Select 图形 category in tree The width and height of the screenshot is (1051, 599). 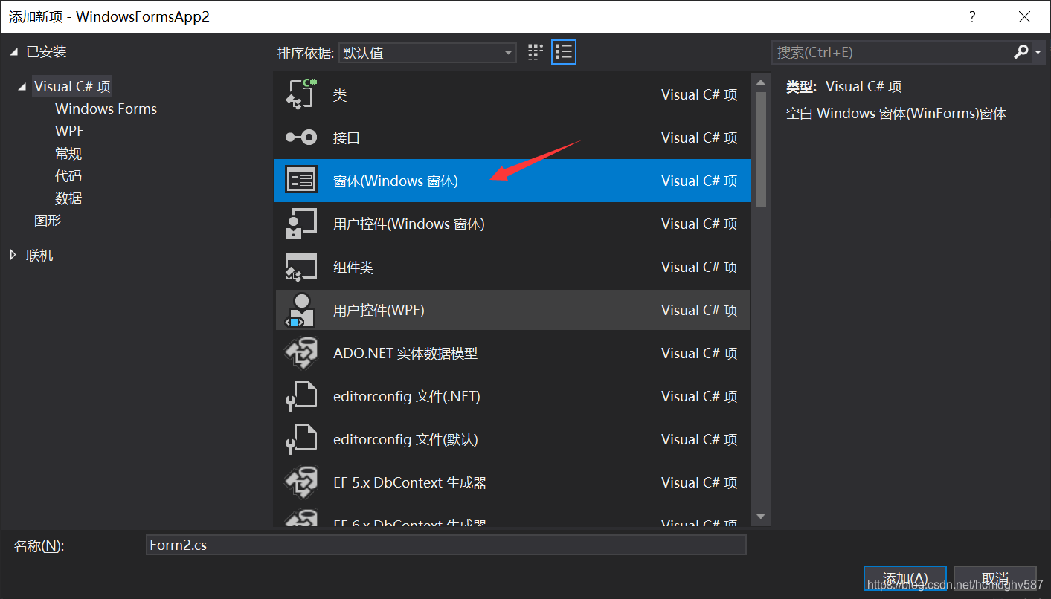pyautogui.click(x=48, y=221)
